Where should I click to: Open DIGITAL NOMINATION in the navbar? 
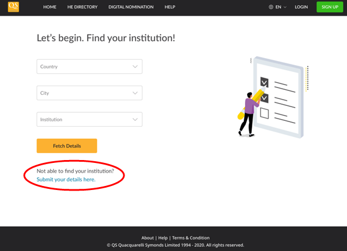[x=131, y=7]
